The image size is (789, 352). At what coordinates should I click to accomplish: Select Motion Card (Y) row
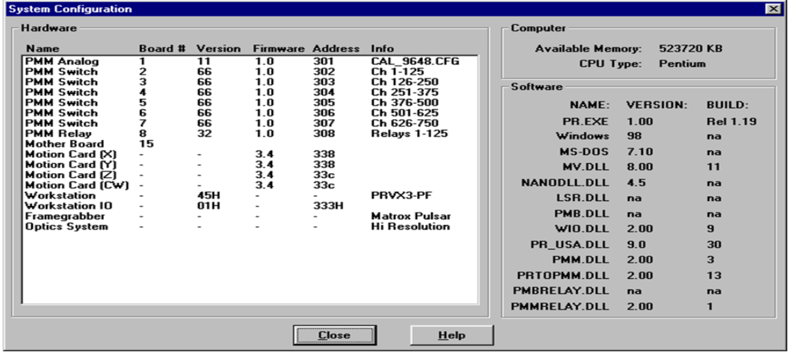(251, 165)
